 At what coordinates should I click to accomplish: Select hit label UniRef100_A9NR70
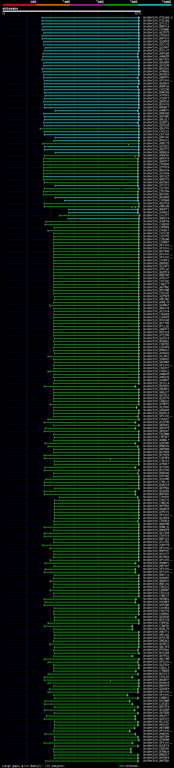[156, 111]
